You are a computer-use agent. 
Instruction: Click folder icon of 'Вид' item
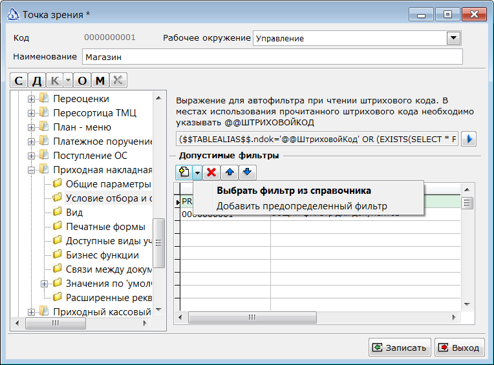58,212
